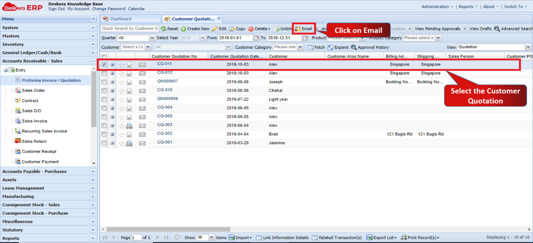The image size is (533, 243).
Task: Uncheck the CQ-011 row checkbox
Action: pyautogui.click(x=104, y=65)
